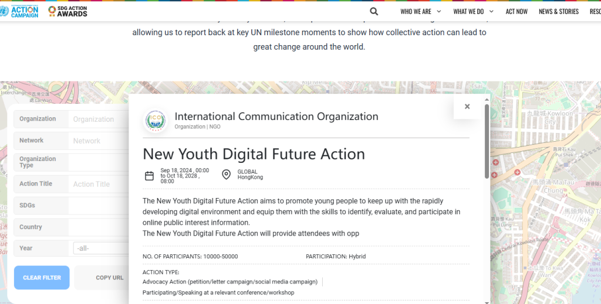
Task: Click the SDGs filter field
Action: click(99, 206)
